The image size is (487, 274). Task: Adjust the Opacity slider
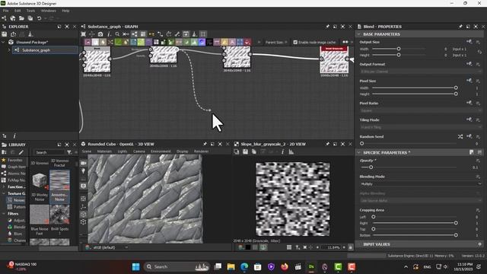point(371,167)
